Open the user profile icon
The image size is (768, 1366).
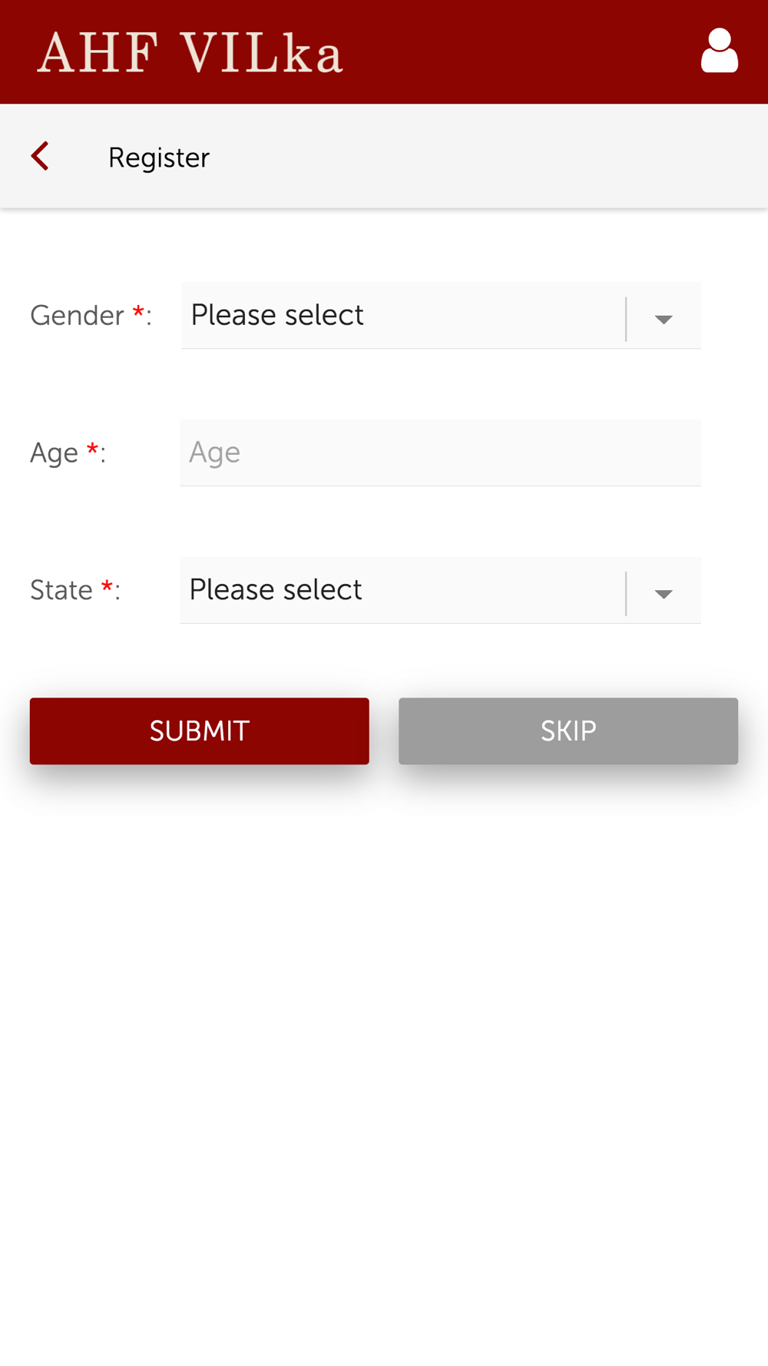point(720,51)
